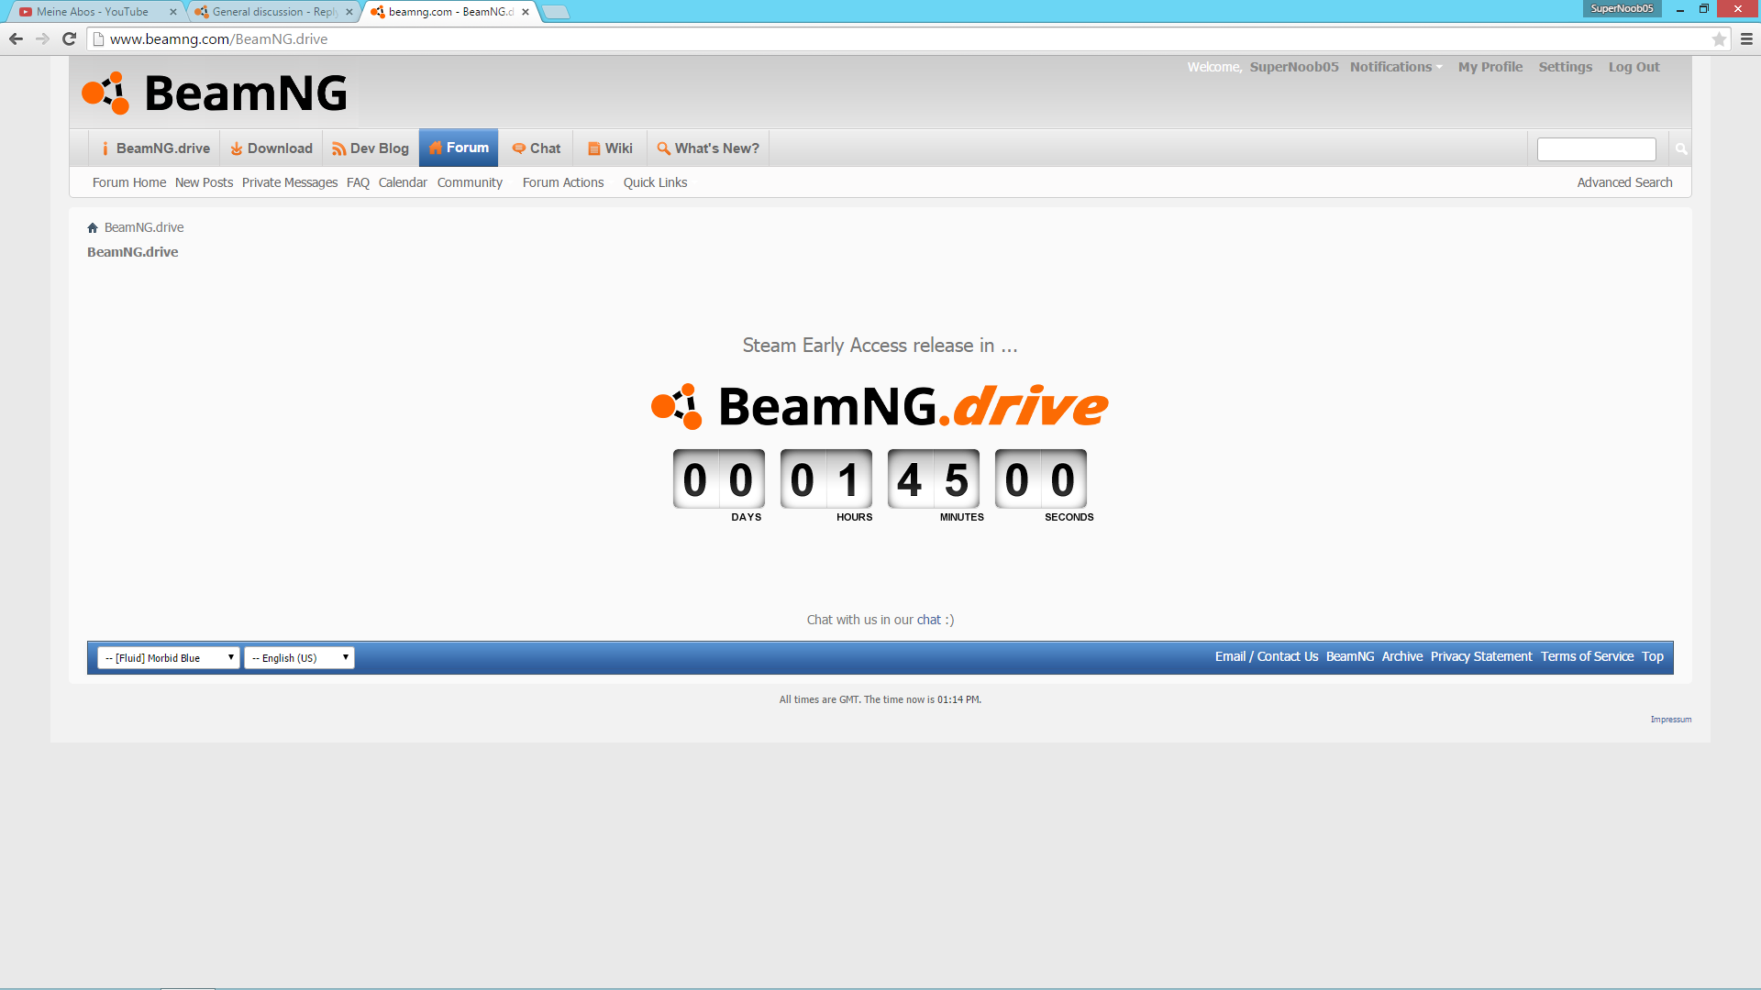Image resolution: width=1761 pixels, height=990 pixels.
Task: Open the English (US) language selector
Action: point(299,657)
